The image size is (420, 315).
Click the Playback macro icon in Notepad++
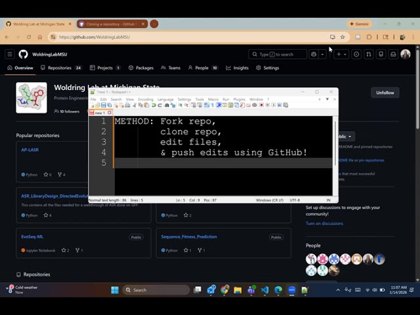[274, 105]
